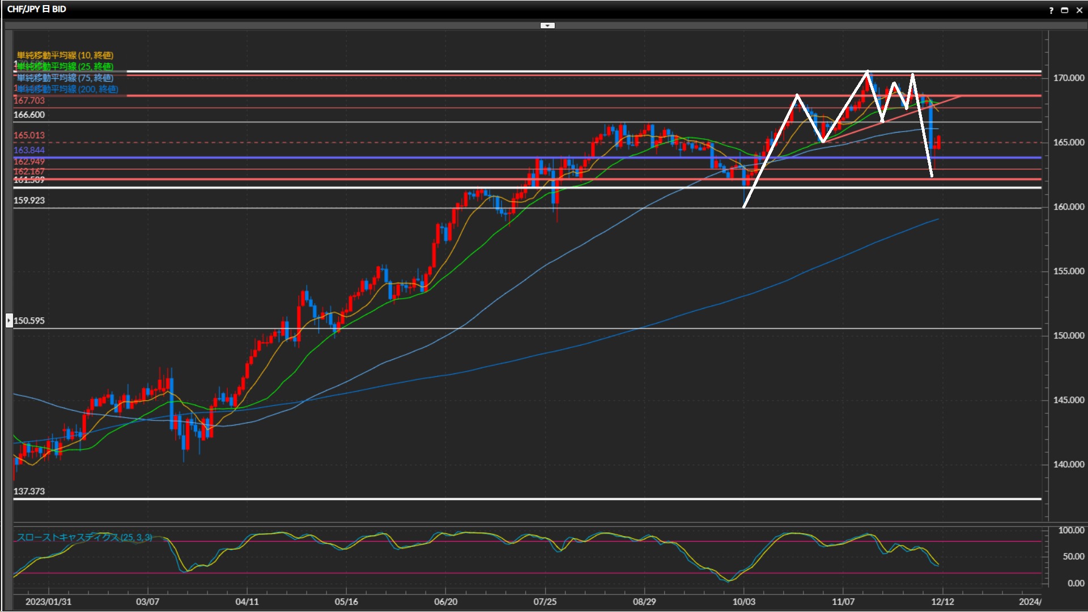Select the 137.373 horizontal line label
The width and height of the screenshot is (1088, 612).
pyautogui.click(x=29, y=491)
